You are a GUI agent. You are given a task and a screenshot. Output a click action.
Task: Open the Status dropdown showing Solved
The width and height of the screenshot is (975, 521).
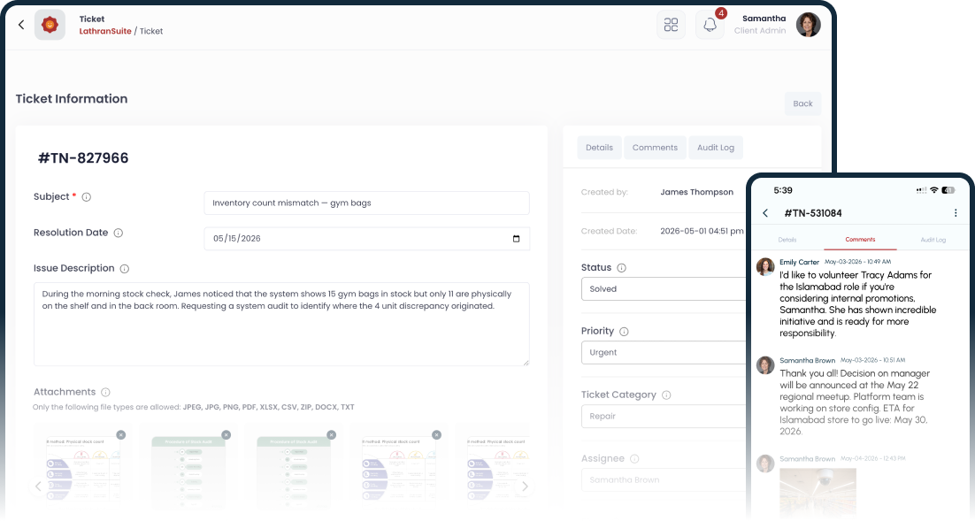point(663,289)
